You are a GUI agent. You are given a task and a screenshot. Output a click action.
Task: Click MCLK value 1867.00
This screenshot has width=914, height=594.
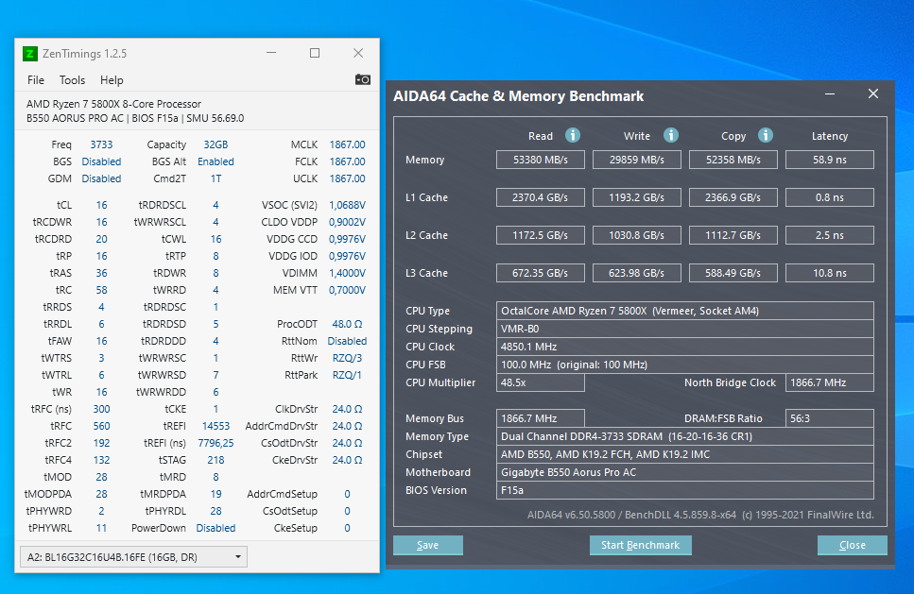[348, 144]
